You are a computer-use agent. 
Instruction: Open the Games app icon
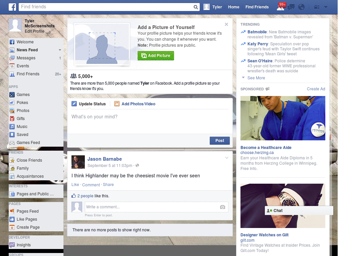pyautogui.click(x=12, y=95)
